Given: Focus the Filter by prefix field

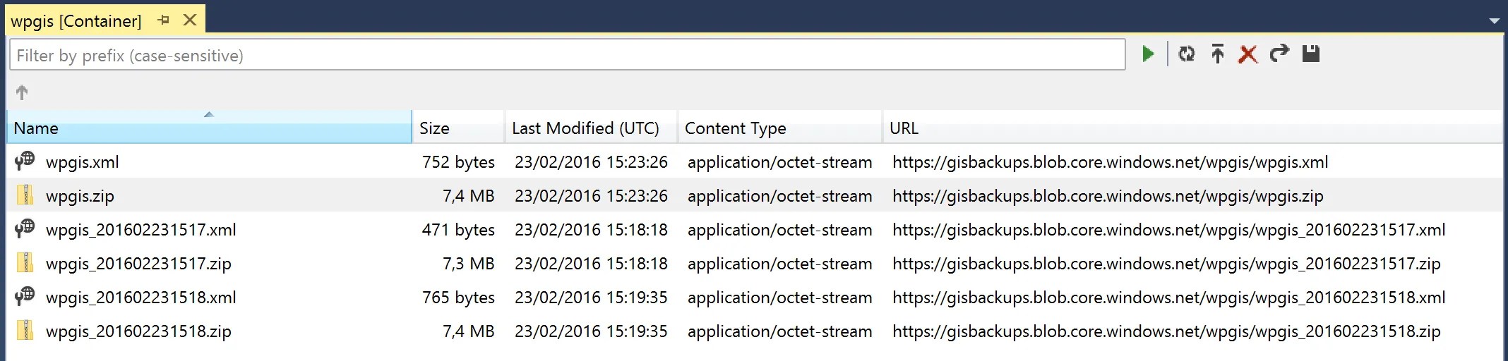Looking at the screenshot, I should click(x=567, y=55).
